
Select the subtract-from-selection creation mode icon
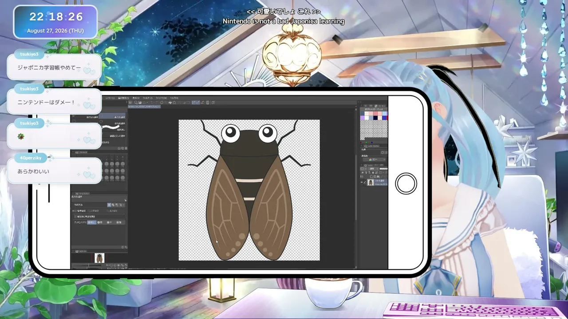click(x=117, y=205)
